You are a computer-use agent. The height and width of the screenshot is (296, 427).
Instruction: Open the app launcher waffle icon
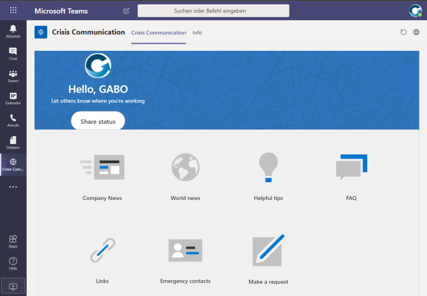[13, 10]
